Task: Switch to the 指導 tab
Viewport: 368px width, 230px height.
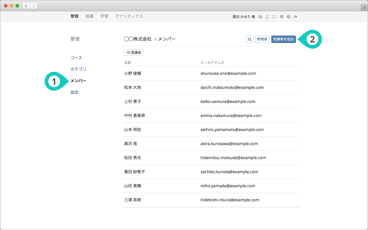Action: coord(89,16)
